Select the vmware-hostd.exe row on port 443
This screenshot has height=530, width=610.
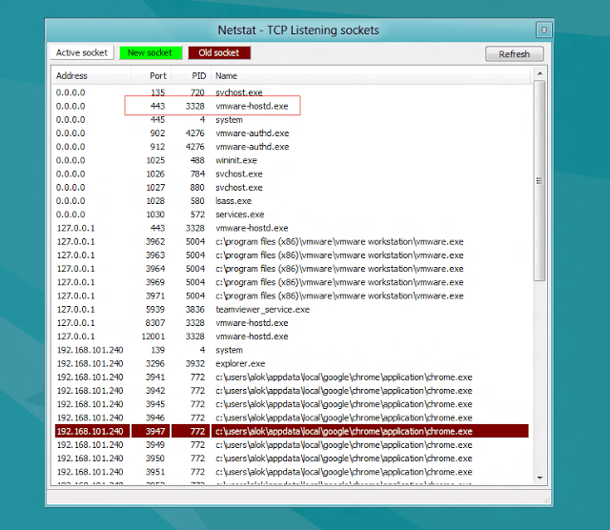252,107
